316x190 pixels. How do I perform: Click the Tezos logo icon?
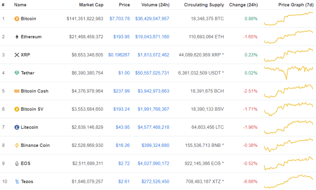[17, 182]
